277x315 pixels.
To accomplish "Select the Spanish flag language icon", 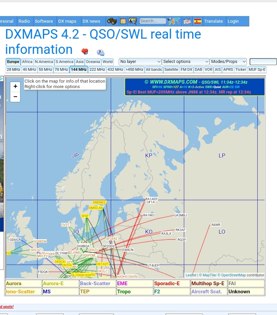I will [198, 21].
